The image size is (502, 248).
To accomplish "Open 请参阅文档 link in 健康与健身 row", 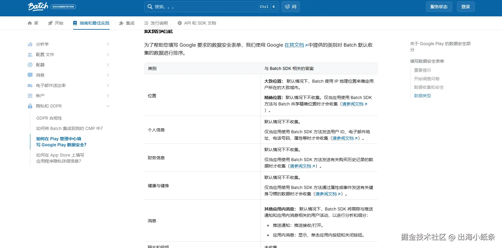I will point(326,194).
